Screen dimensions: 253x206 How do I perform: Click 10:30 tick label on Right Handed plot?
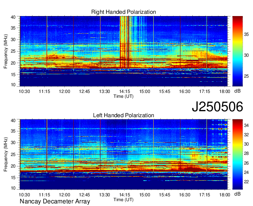coord(25,91)
